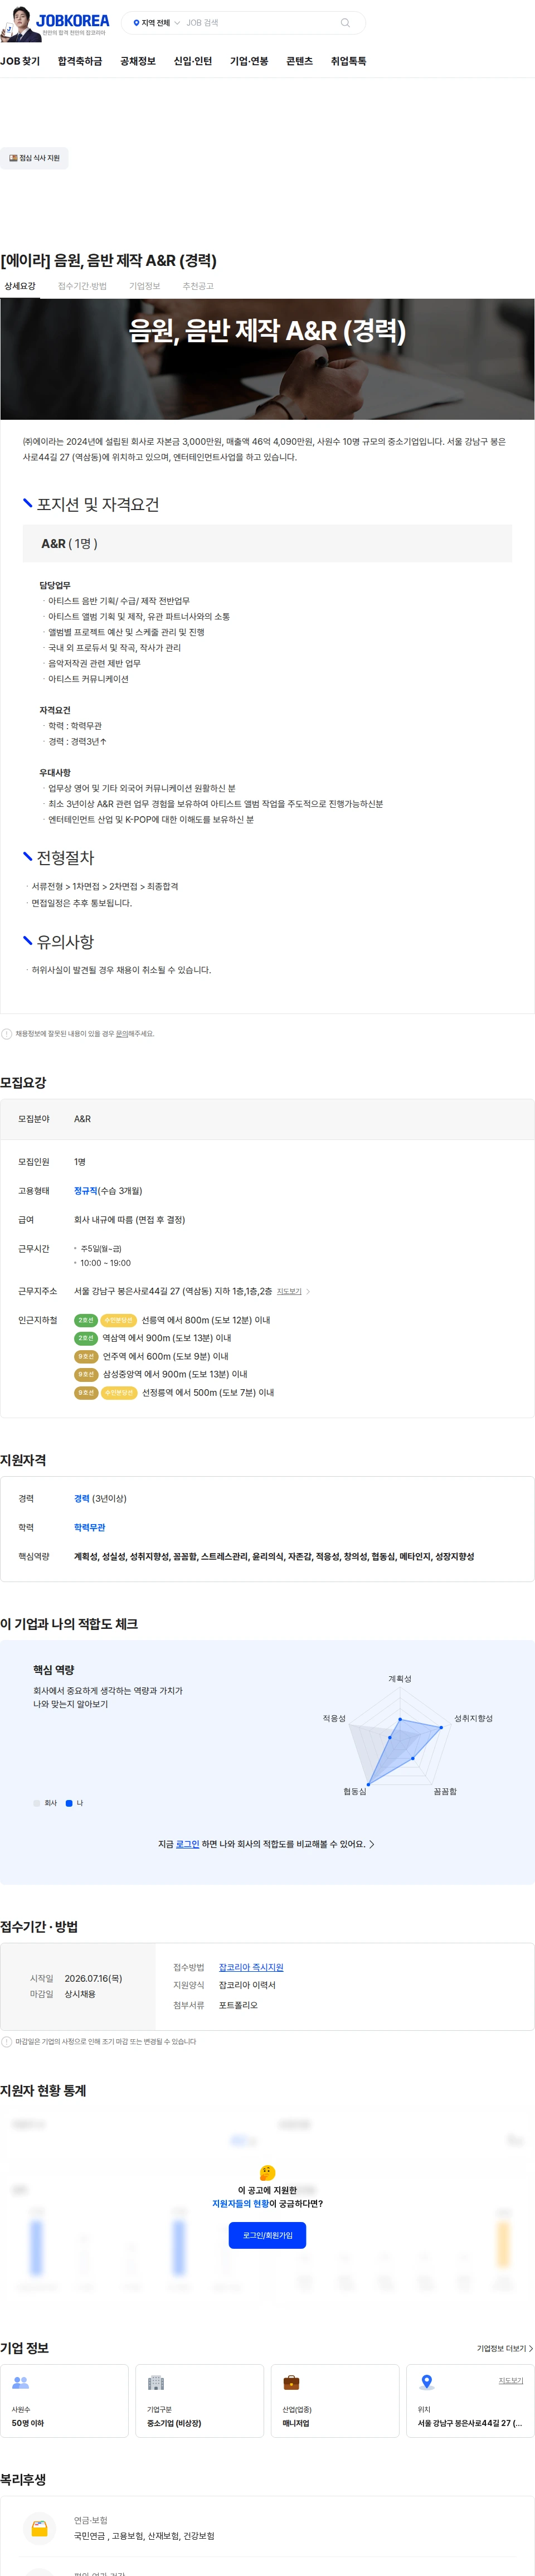The image size is (535, 2576).
Task: Open 기업정보 더보기 link
Action: pyautogui.click(x=505, y=2349)
